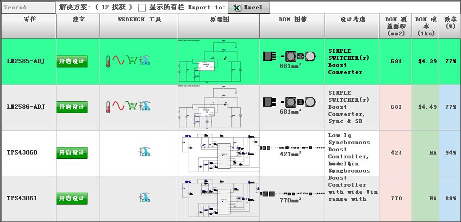Toggle the 显示所有栏 checkbox

tap(142, 8)
